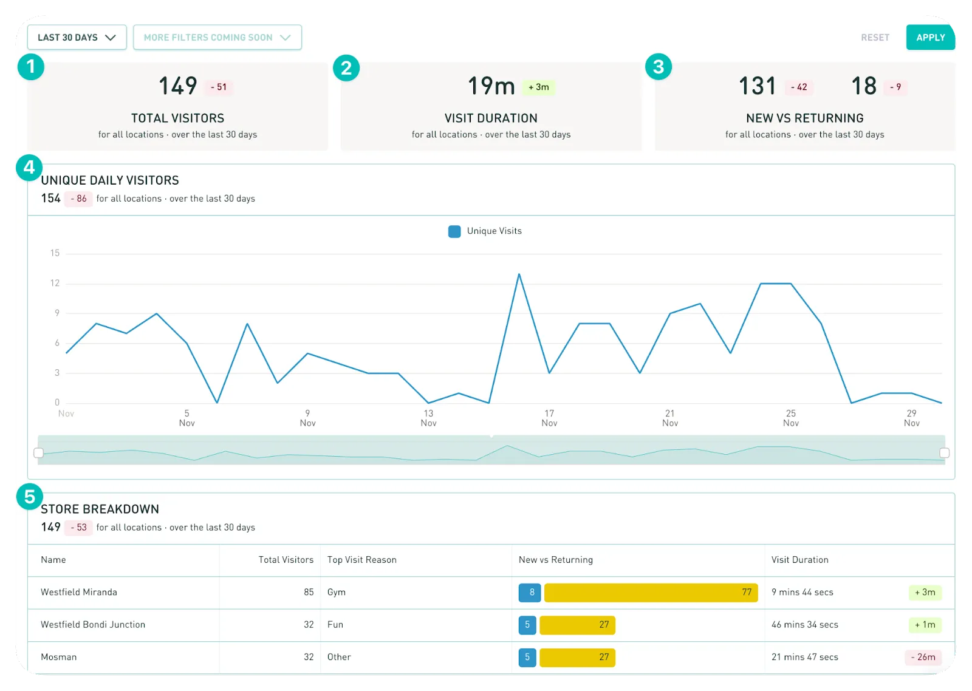Click the 85 total visitors cell
The width and height of the screenshot is (972, 691).
(x=309, y=593)
